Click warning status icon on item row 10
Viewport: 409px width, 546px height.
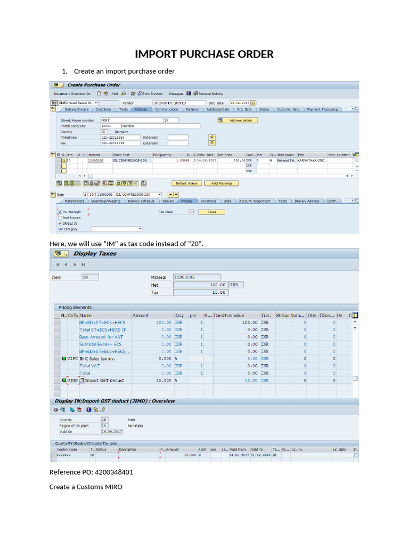[64, 160]
